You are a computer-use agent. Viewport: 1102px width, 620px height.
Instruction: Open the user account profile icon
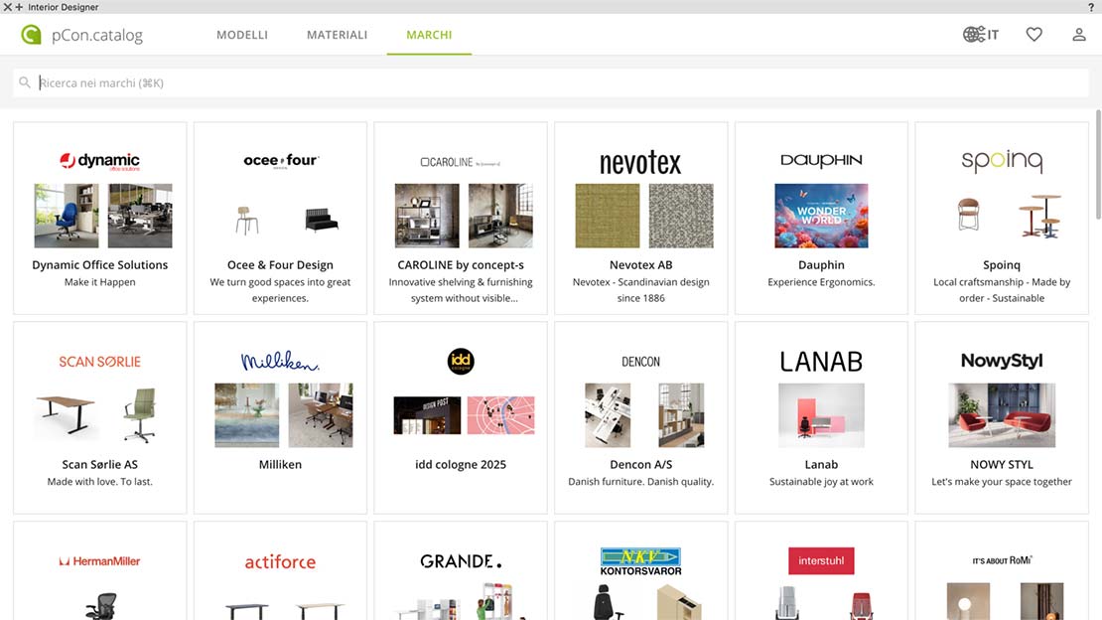tap(1078, 35)
